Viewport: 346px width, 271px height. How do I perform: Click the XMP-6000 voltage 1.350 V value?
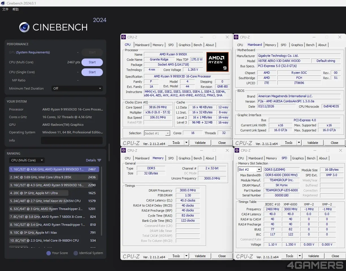291,244
